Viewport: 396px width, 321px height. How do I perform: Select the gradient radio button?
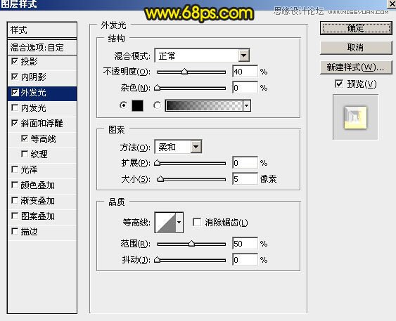pos(157,105)
